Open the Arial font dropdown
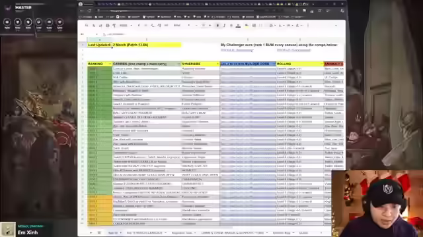Screen dimensions: 423x237 click(182, 25)
